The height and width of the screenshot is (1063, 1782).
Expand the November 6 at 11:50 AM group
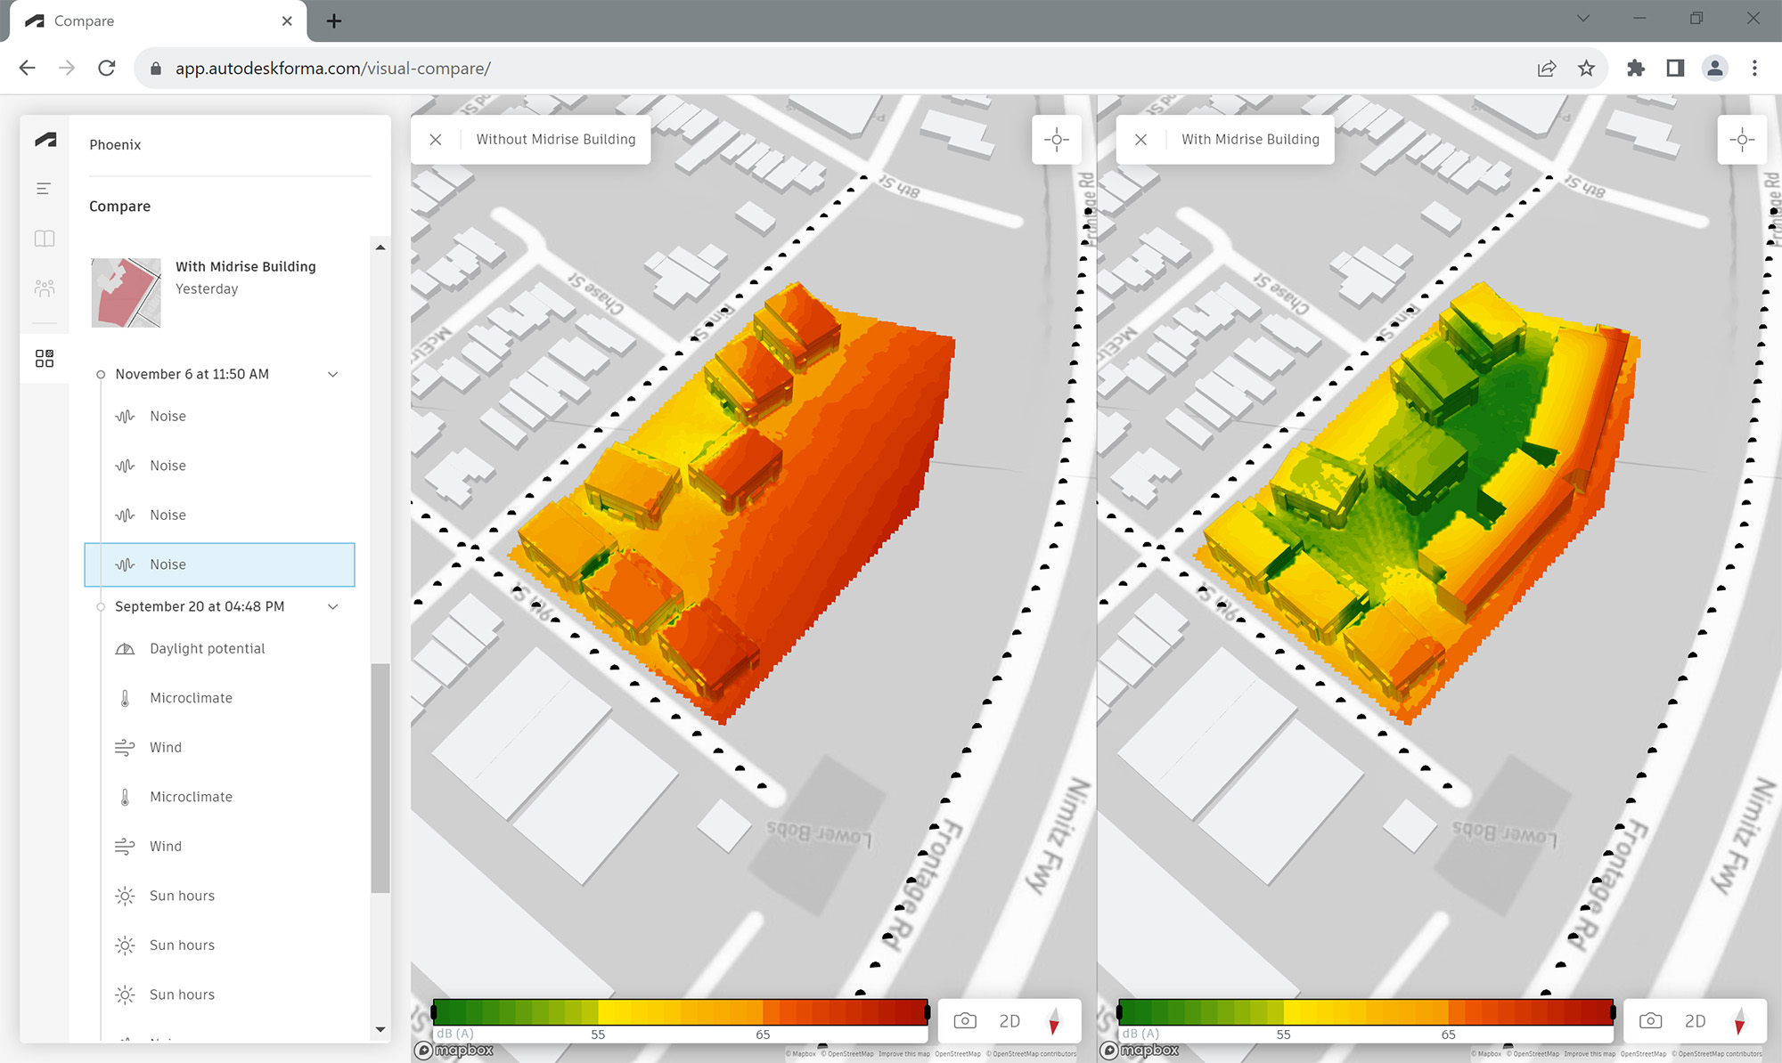point(334,373)
